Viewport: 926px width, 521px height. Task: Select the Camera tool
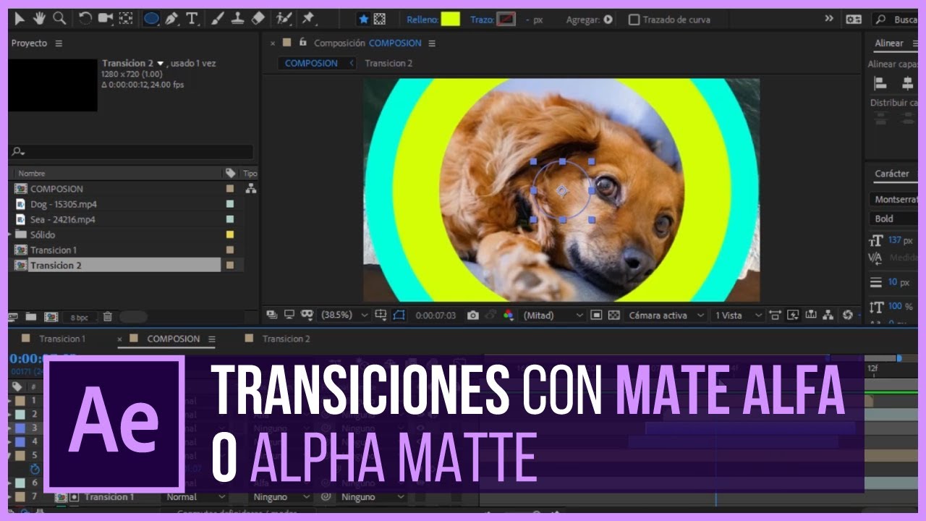(x=106, y=19)
